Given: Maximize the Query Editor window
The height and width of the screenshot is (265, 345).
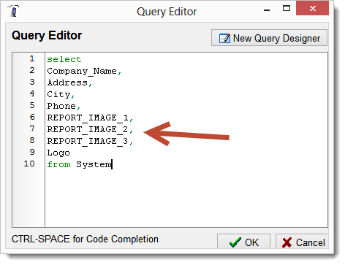Looking at the screenshot, I should (287, 9).
